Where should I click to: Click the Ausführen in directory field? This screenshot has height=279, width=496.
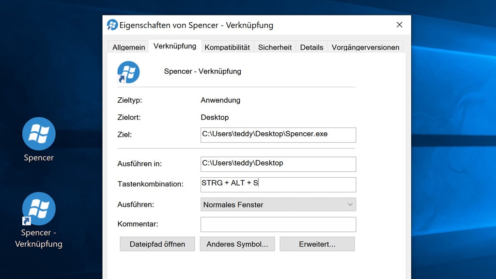[278, 164]
